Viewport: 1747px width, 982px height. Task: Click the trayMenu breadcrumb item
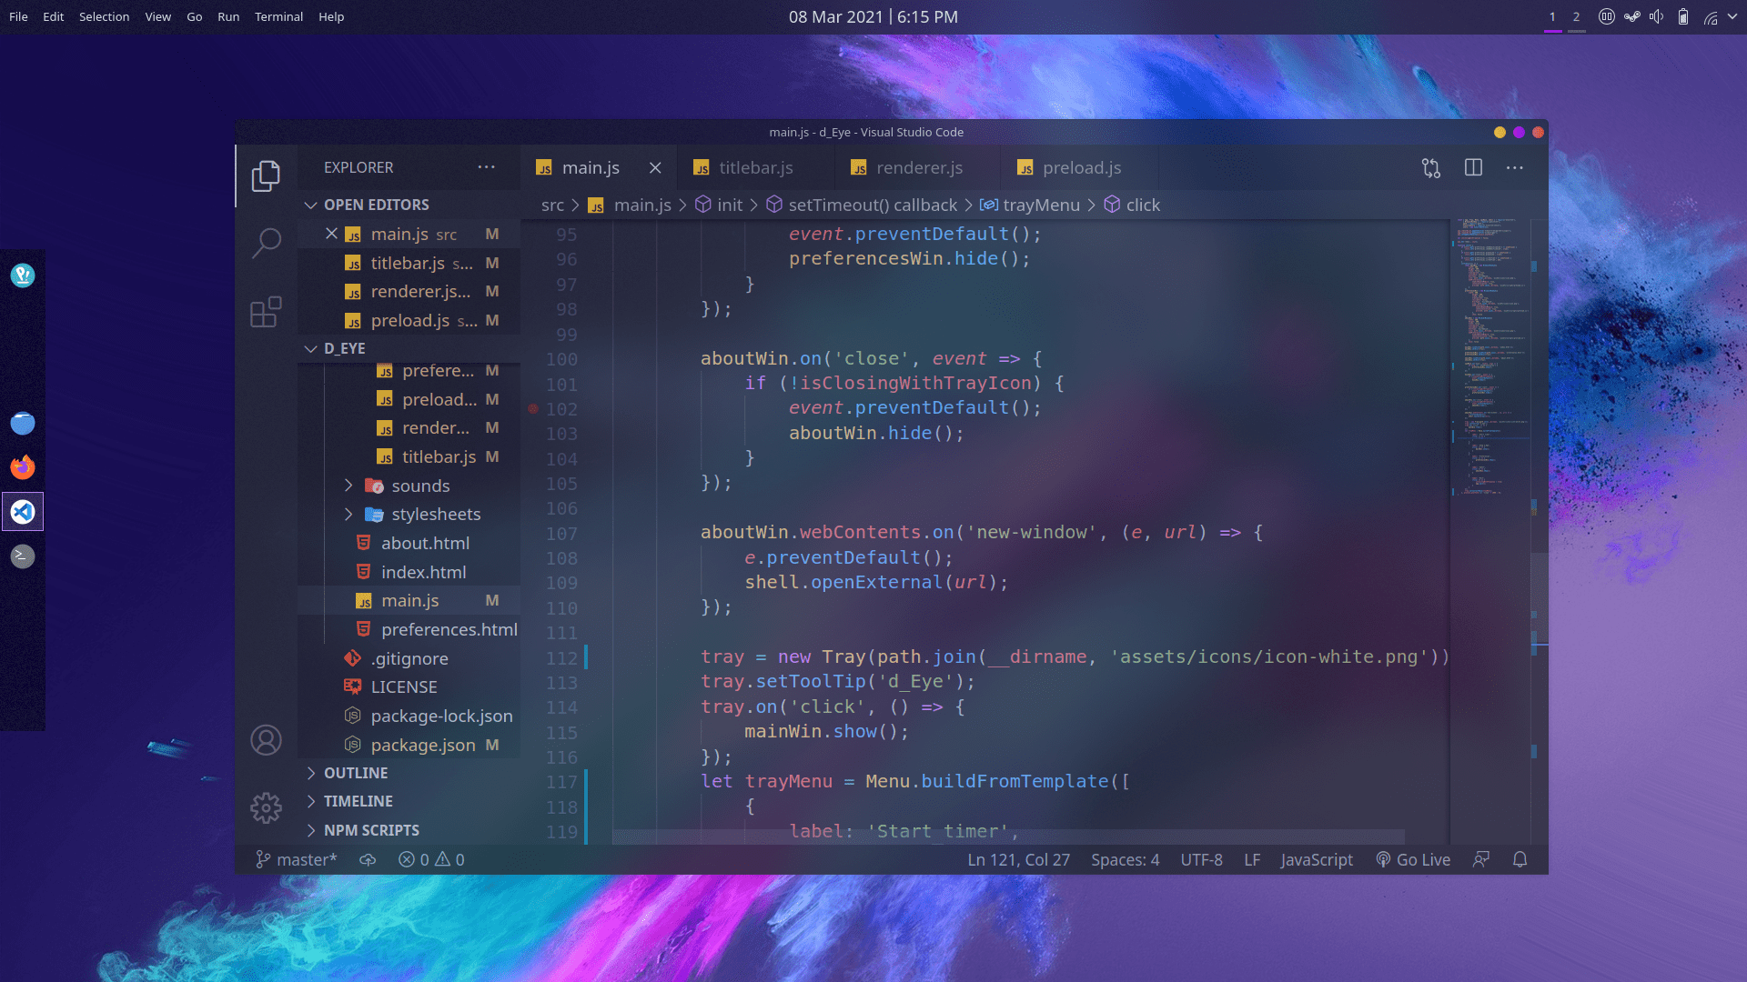[1030, 205]
